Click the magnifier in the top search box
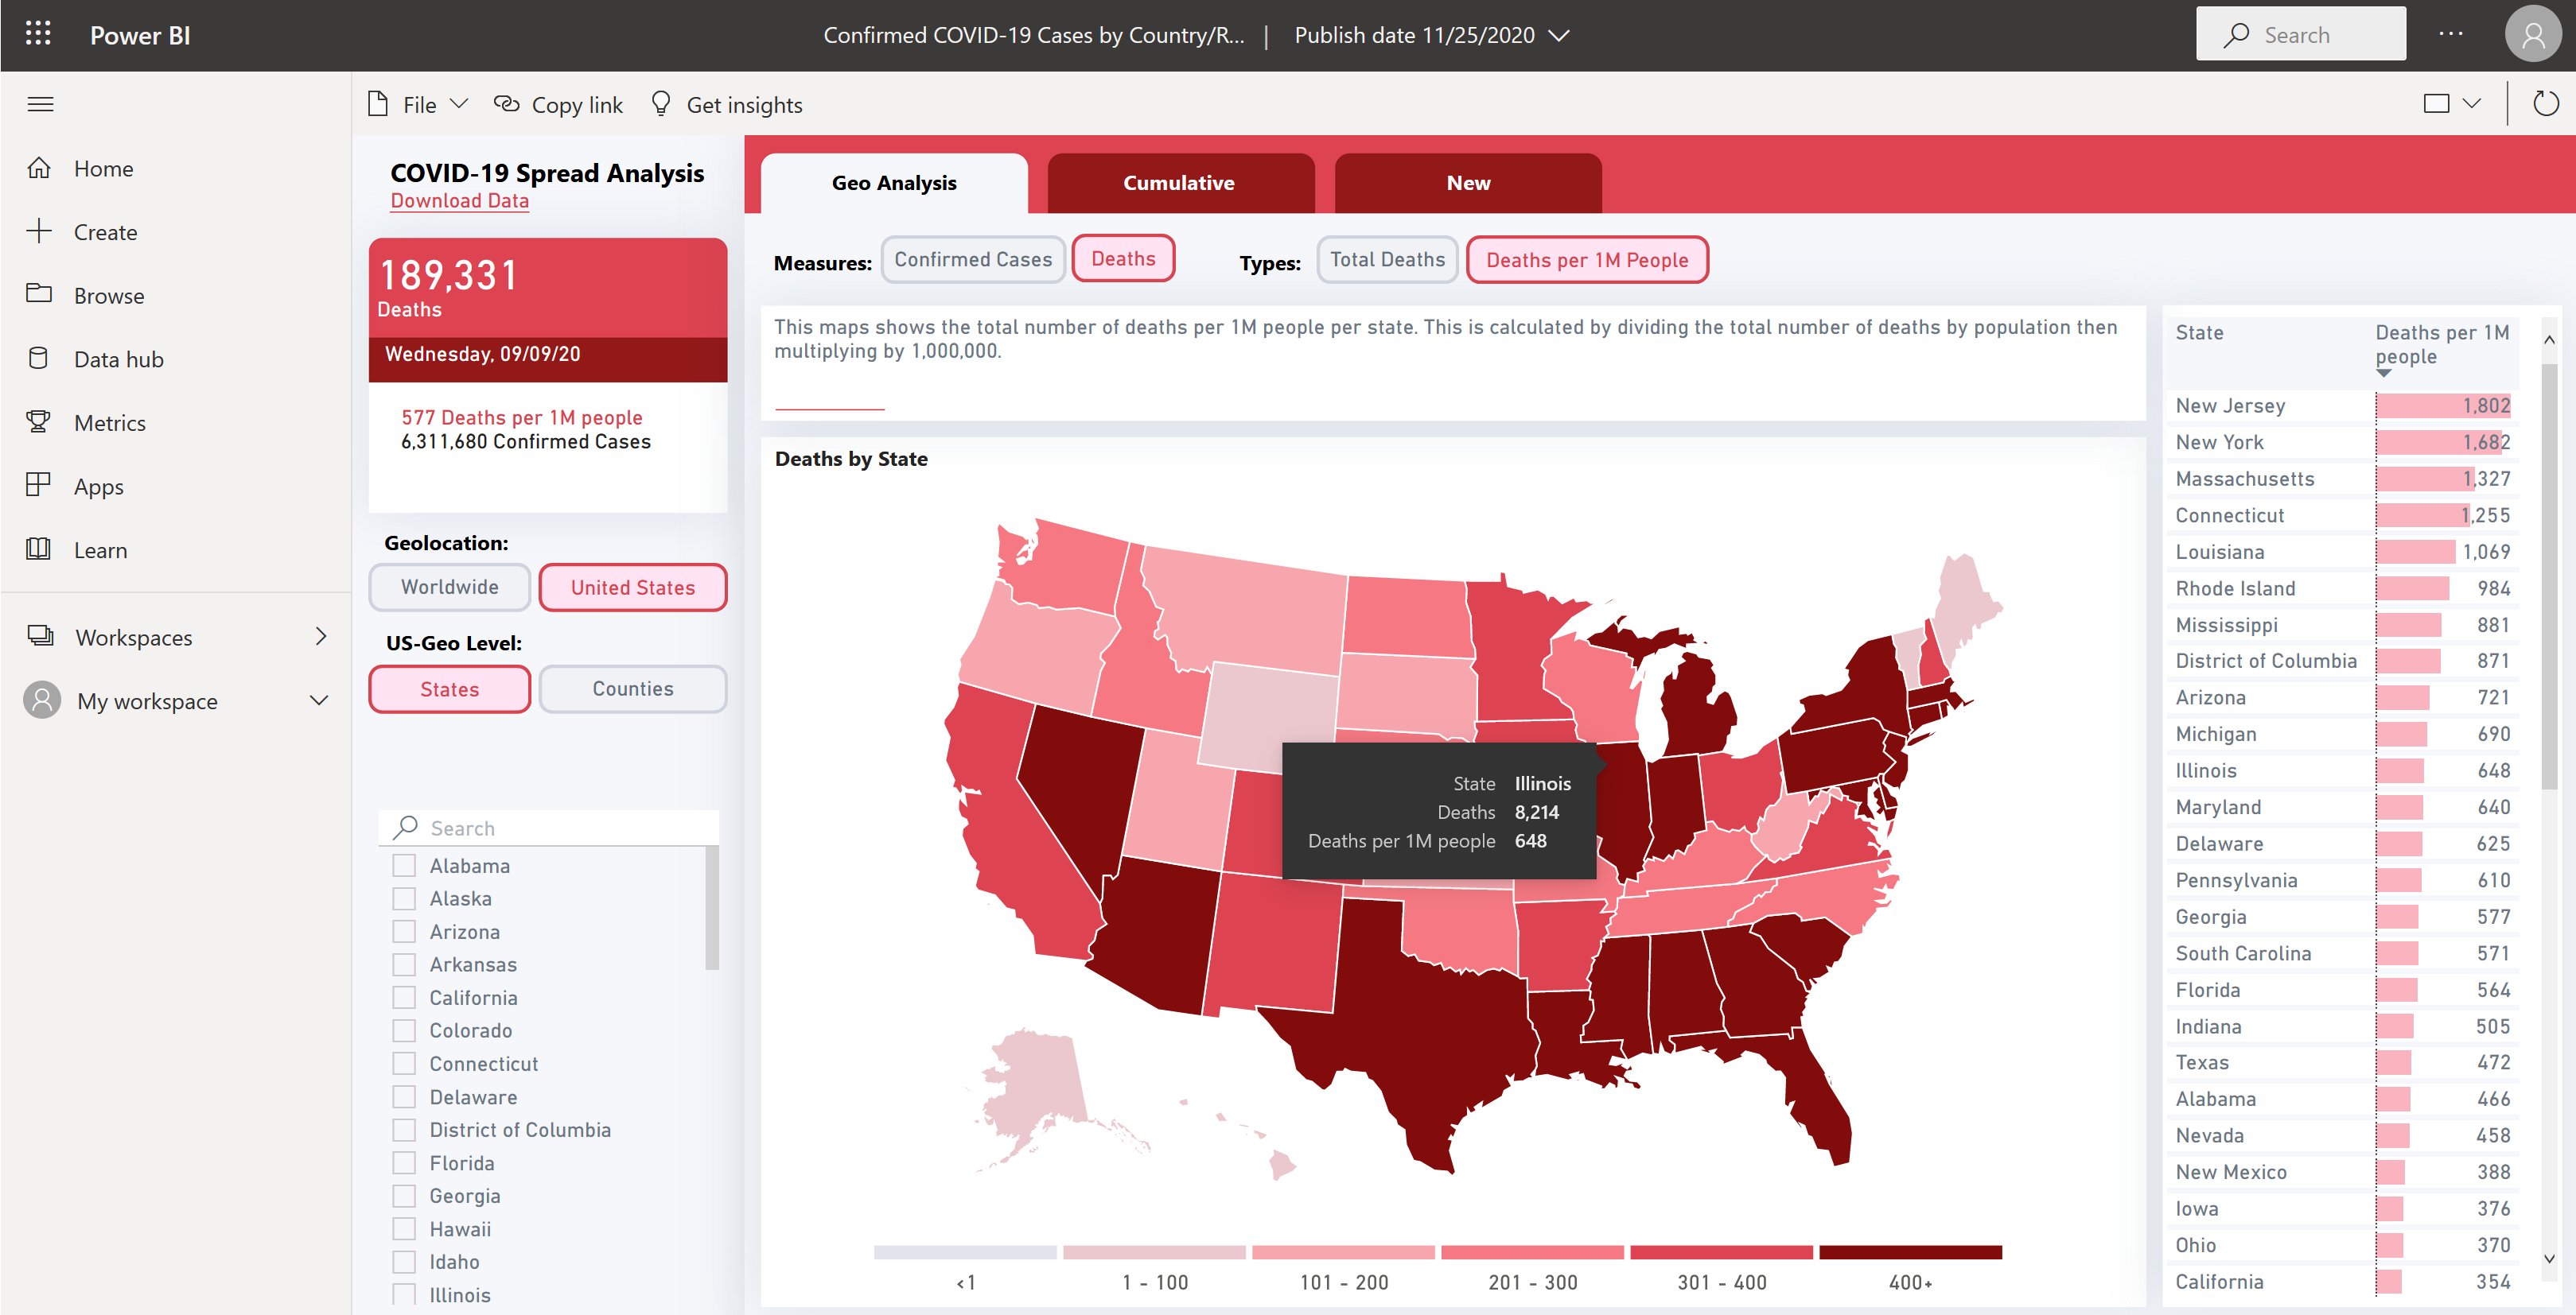Image resolution: width=2576 pixels, height=1315 pixels. tap(2236, 35)
